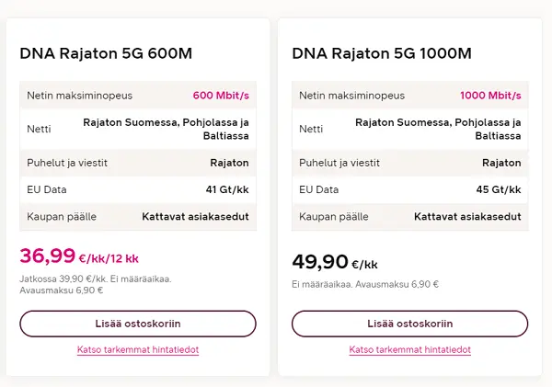The image size is (552, 387).
Task: Click Puhelut ja viestit row in 600M plan
Action: [x=138, y=163]
